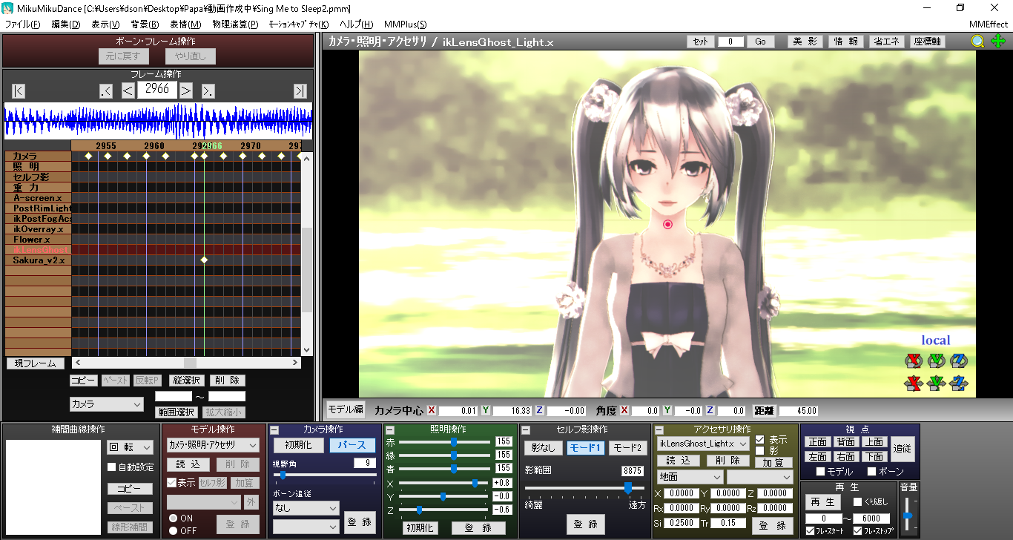The image size is (1013, 540).
Task: Click the accessory Si size field 0.2500
Action: [x=681, y=524]
